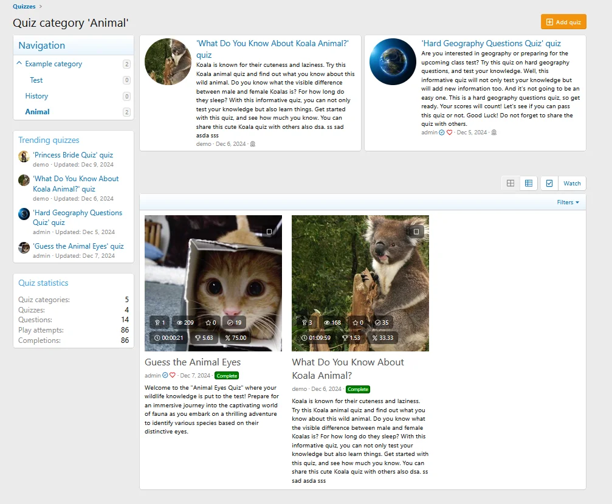Viewport: 612px width, 504px height.
Task: Click the trophy score badge on the Koala quiz card
Action: (x=351, y=337)
